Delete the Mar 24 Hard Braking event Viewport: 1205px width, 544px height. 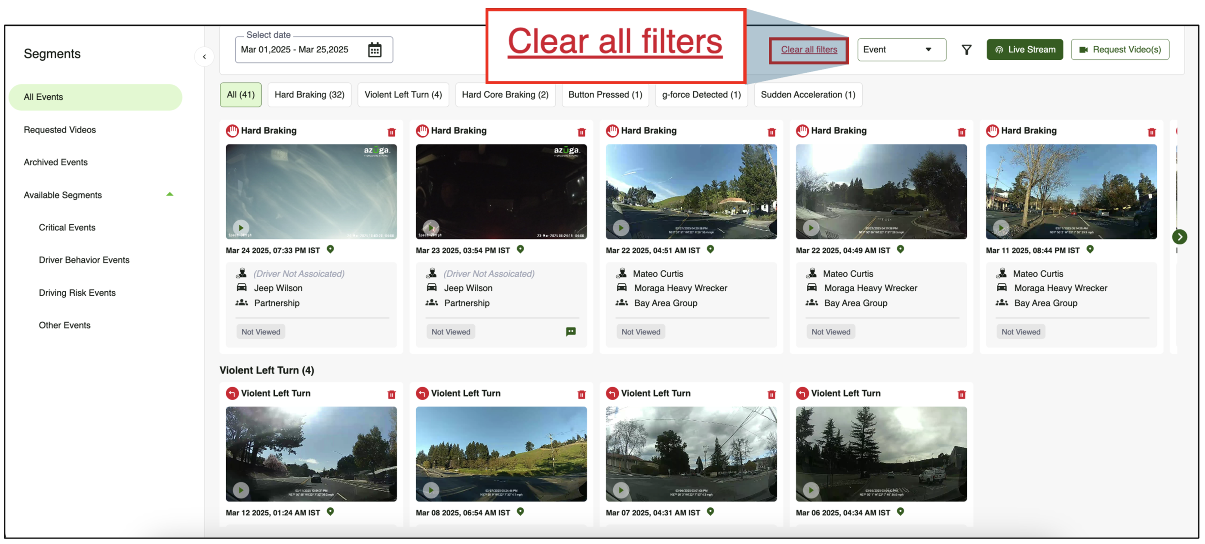click(x=391, y=132)
